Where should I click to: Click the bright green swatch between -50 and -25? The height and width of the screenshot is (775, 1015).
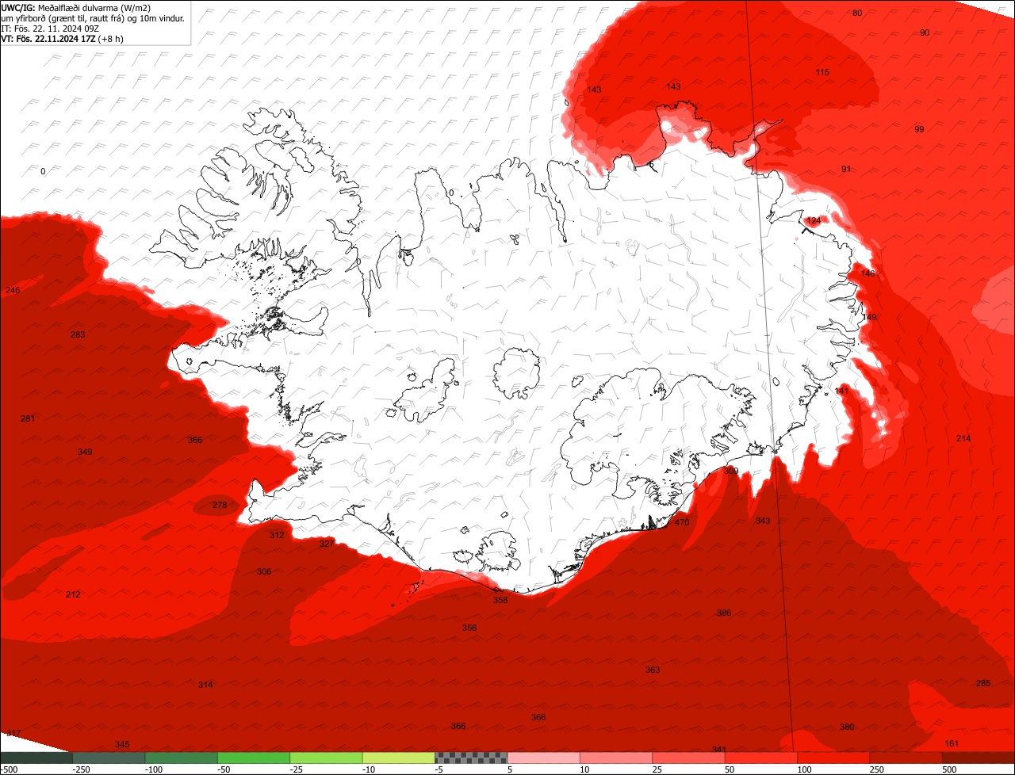[254, 758]
